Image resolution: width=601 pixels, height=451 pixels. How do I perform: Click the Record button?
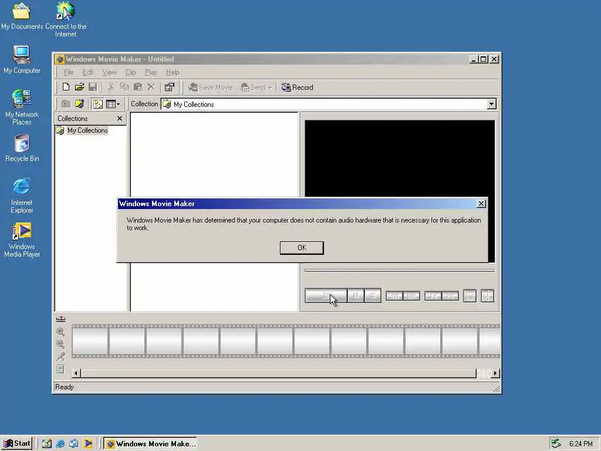(x=297, y=87)
